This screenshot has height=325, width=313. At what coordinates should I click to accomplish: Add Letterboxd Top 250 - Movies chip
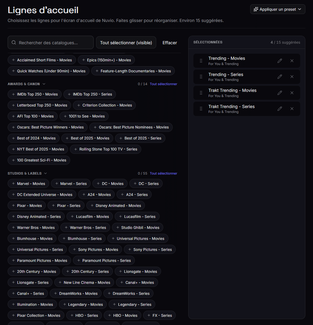pyautogui.click(x=39, y=105)
